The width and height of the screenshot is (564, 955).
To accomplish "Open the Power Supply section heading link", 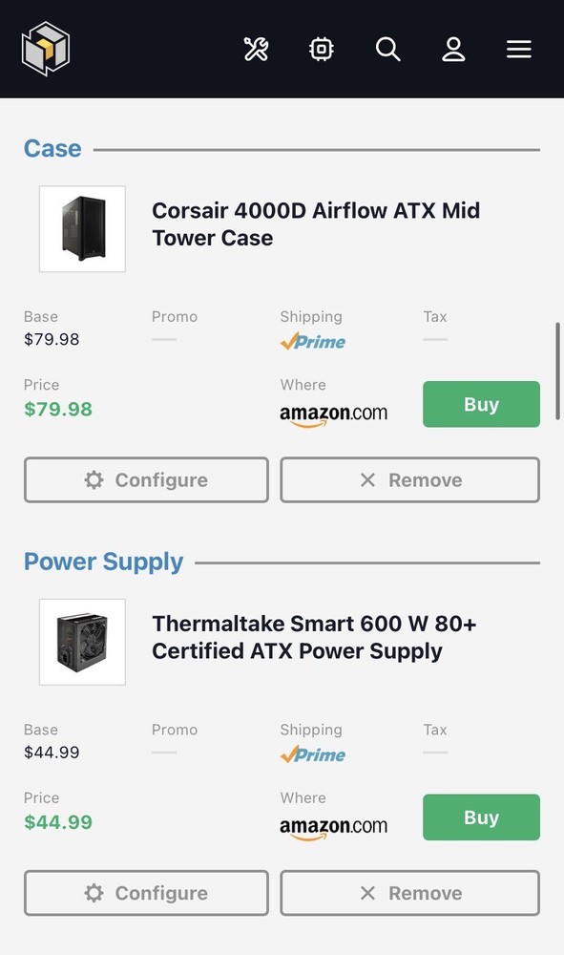I will pos(103,562).
